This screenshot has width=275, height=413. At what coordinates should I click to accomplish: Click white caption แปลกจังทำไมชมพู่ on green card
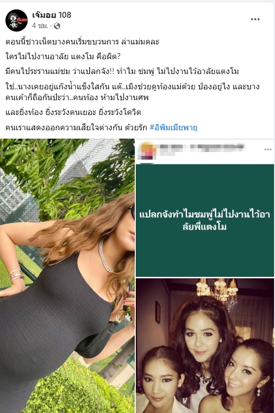(x=204, y=221)
